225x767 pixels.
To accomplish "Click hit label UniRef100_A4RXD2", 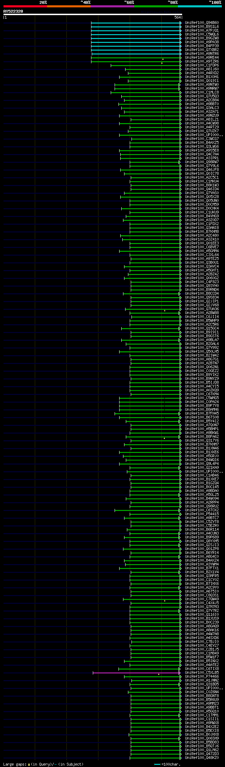I will tap(202, 73).
